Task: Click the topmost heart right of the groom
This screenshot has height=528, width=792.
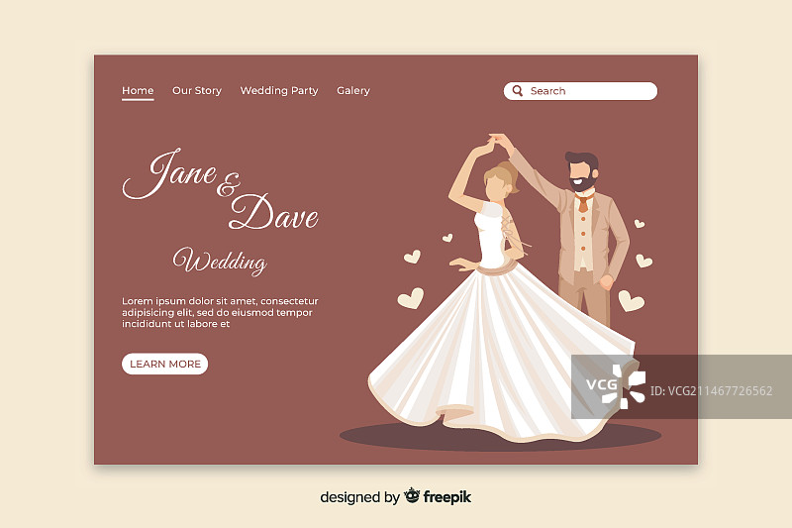Action: pos(640,223)
